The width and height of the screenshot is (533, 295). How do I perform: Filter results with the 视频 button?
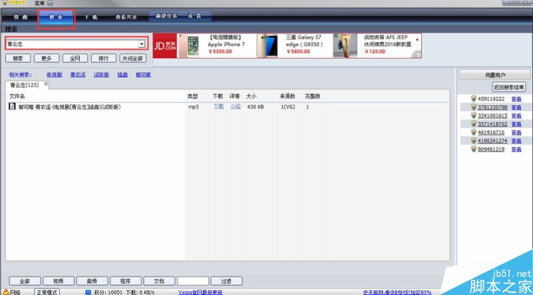tap(59, 281)
